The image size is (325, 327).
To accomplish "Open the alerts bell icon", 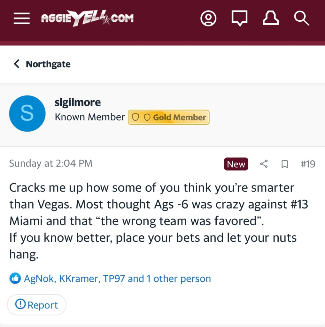I will [x=270, y=19].
